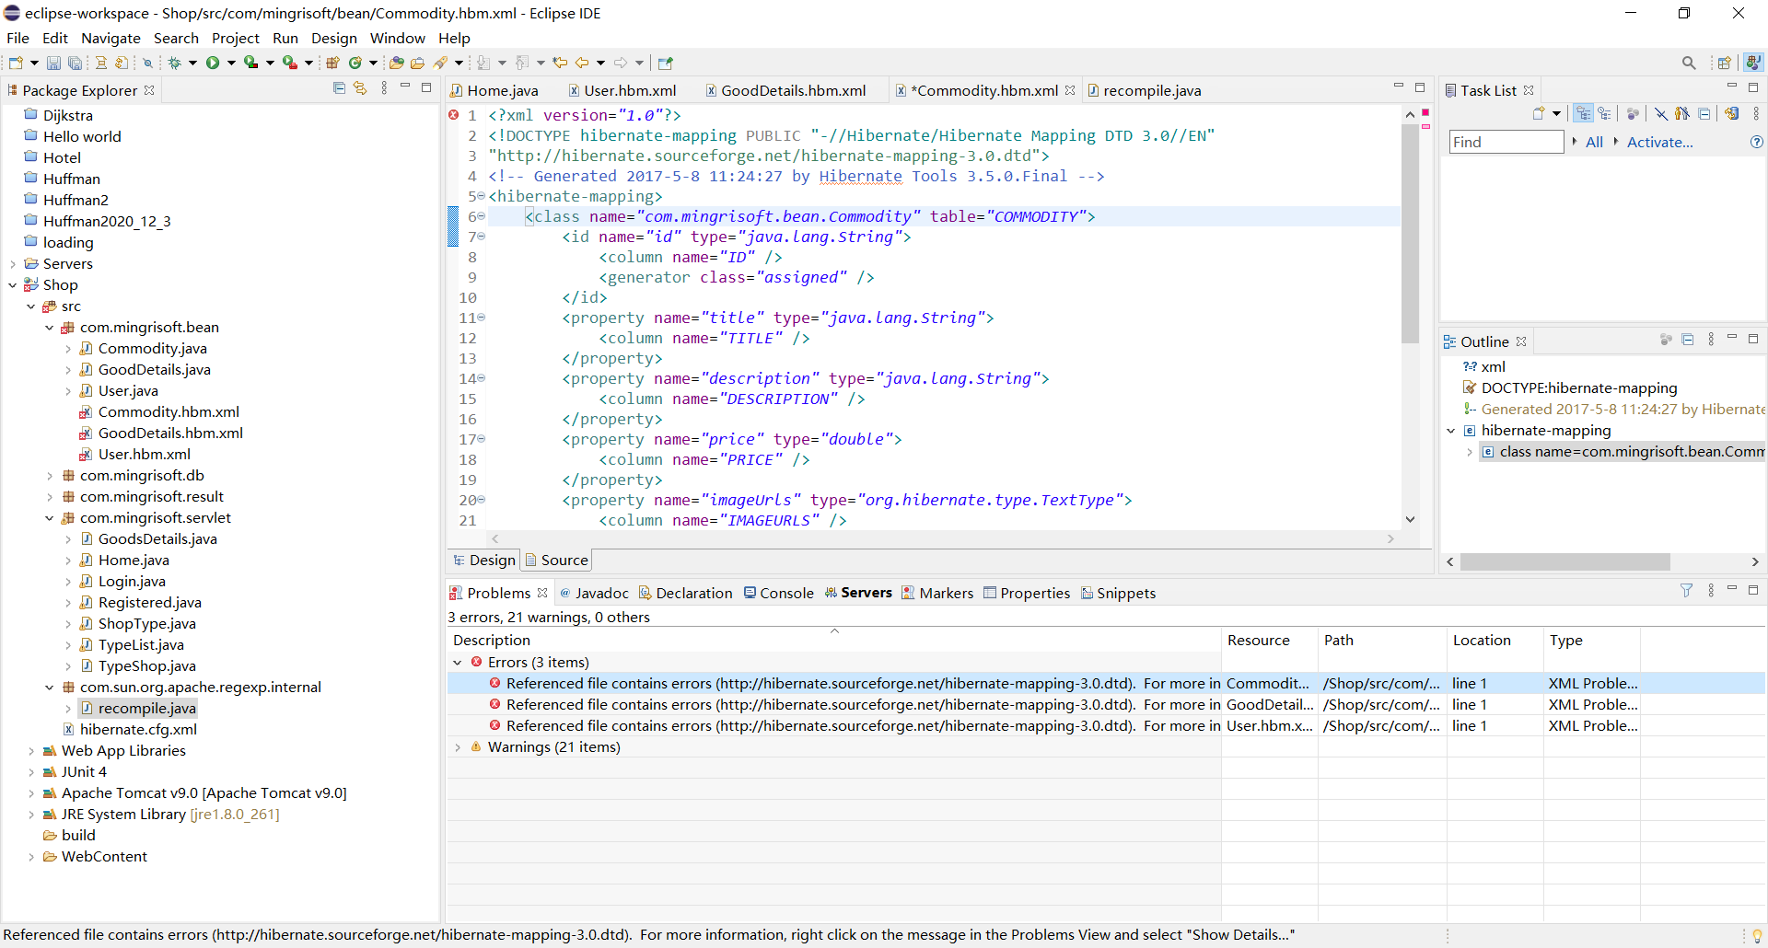1768x948 pixels.
Task: Toggle the Outline Collapse All icon
Action: coord(1687,340)
